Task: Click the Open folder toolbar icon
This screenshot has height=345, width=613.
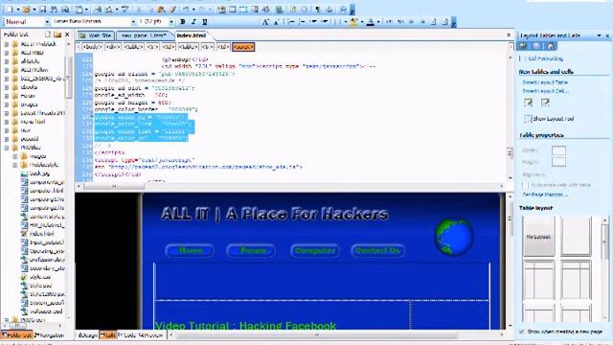Action: (26, 9)
